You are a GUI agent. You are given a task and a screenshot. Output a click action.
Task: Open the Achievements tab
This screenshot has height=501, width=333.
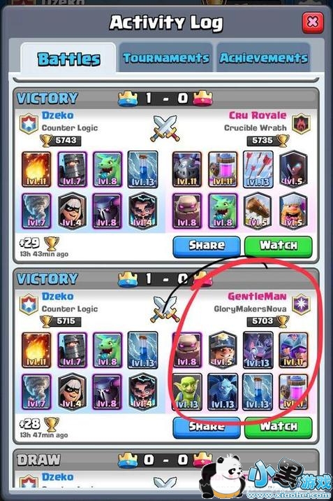(x=263, y=58)
